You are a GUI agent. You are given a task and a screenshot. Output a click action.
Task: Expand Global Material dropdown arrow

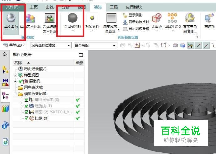click(73, 31)
